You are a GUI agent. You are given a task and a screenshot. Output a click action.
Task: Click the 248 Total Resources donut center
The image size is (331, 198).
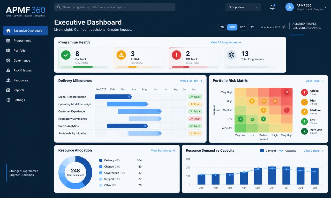[75, 172]
